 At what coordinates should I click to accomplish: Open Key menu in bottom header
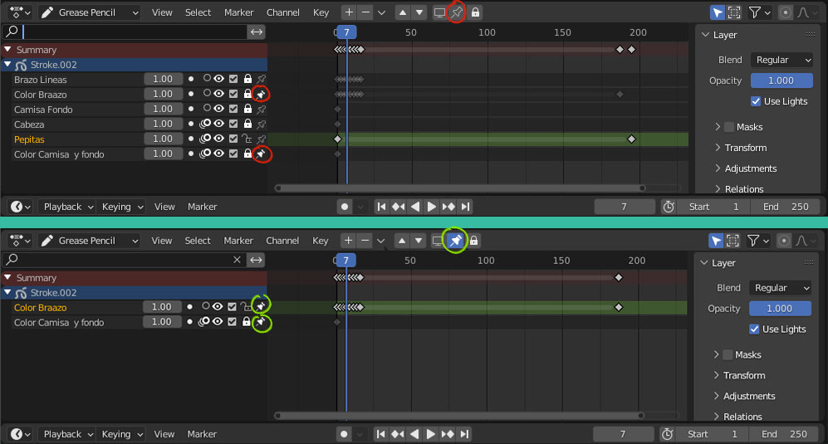click(x=321, y=240)
